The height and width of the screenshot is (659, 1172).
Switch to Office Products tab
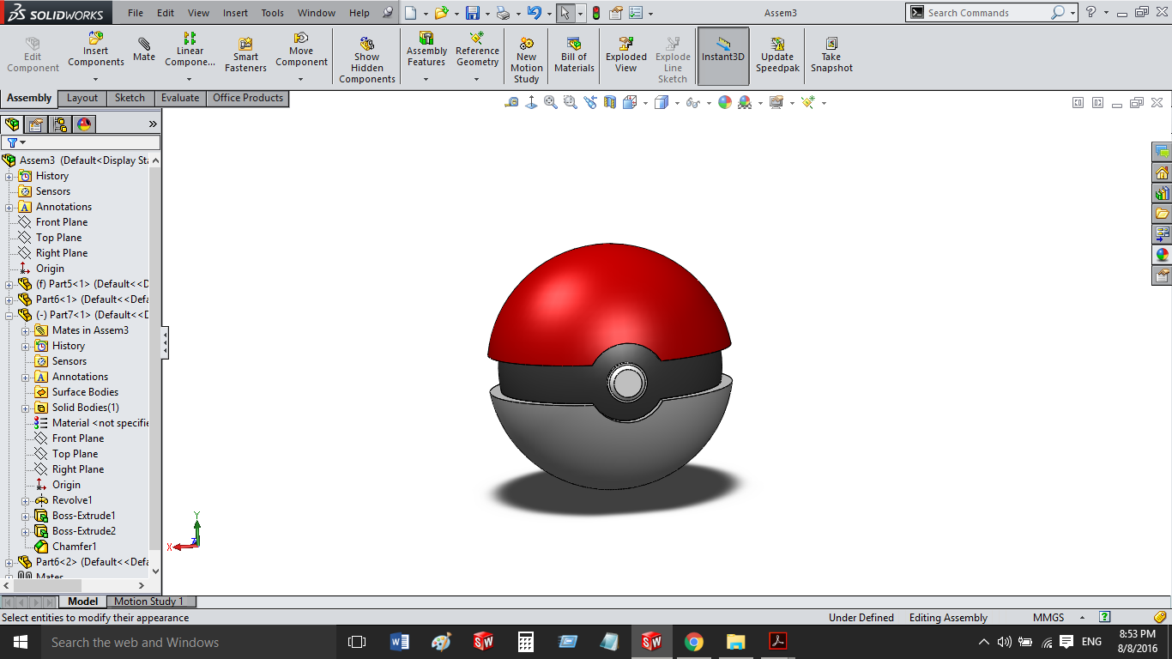pyautogui.click(x=248, y=98)
